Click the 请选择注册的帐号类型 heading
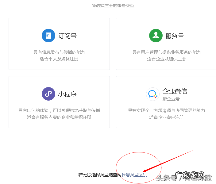 point(113,6)
